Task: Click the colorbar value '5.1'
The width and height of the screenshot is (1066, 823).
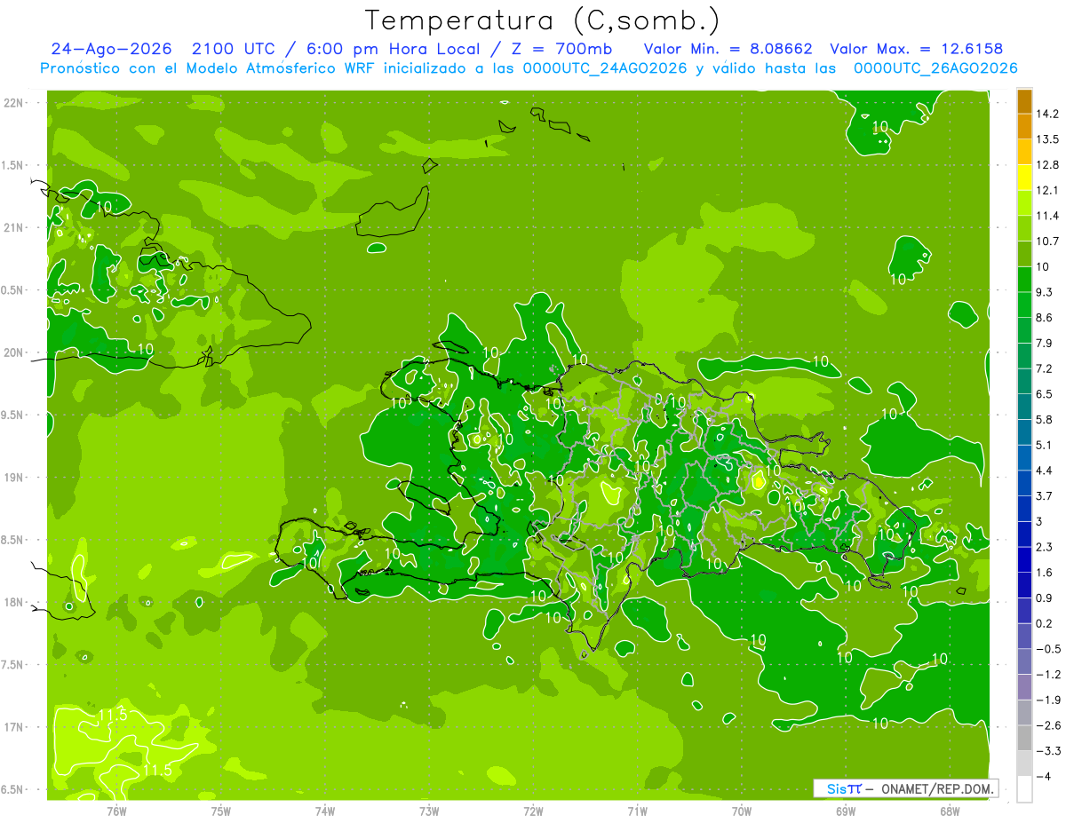Action: click(x=1046, y=444)
